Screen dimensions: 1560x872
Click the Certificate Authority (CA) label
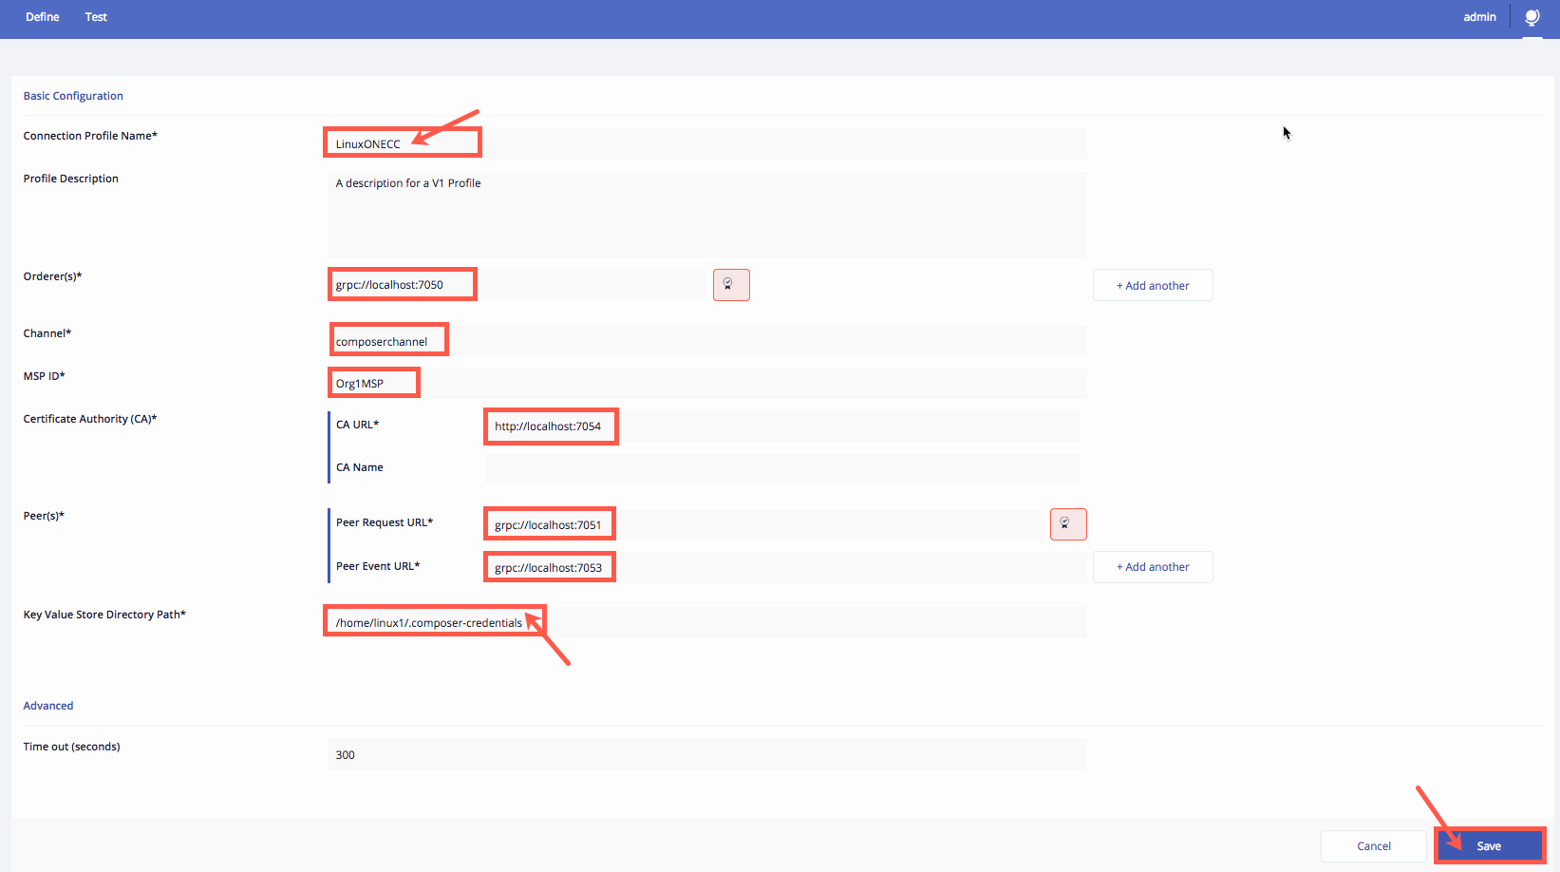coord(90,419)
